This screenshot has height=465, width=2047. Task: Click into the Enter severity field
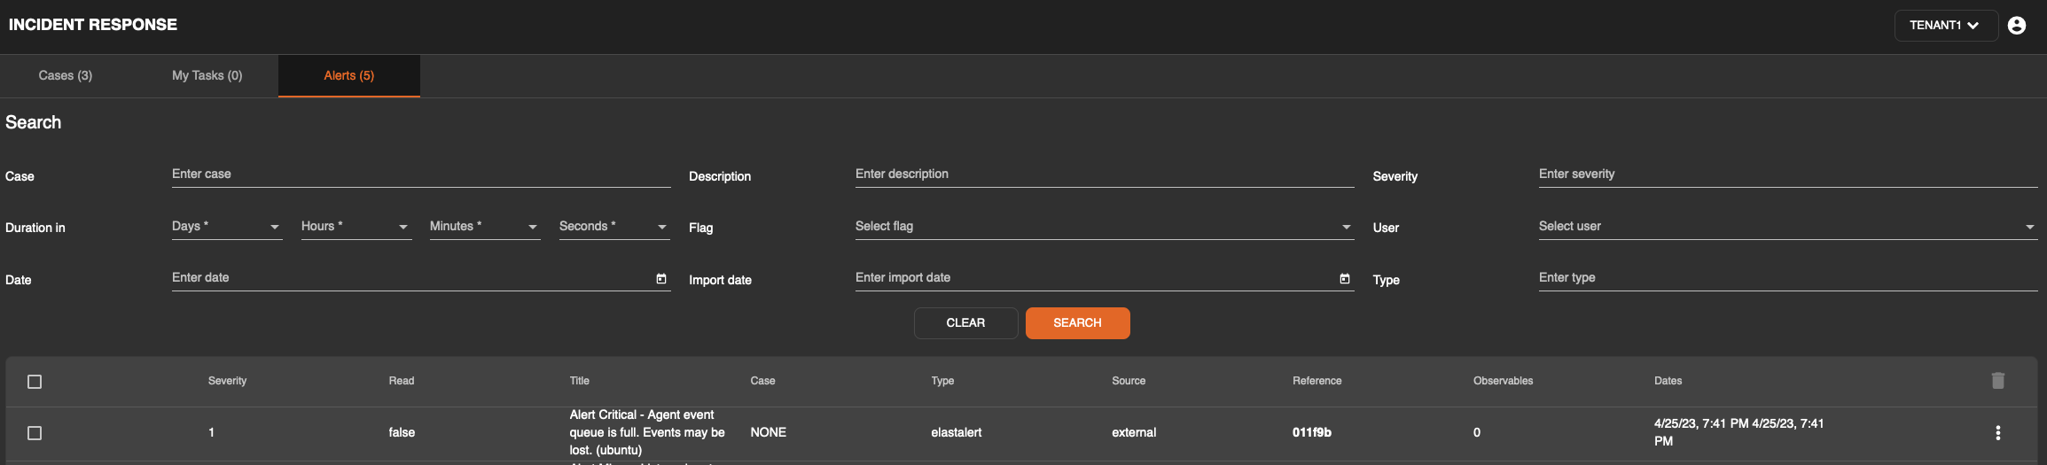point(1786,174)
